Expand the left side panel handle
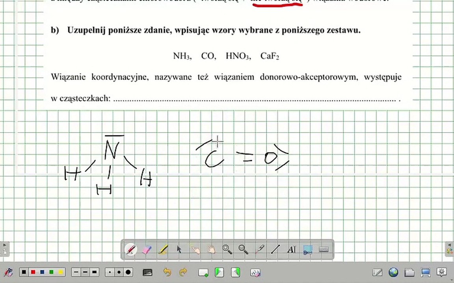The width and height of the screenshot is (454, 283). [5, 249]
